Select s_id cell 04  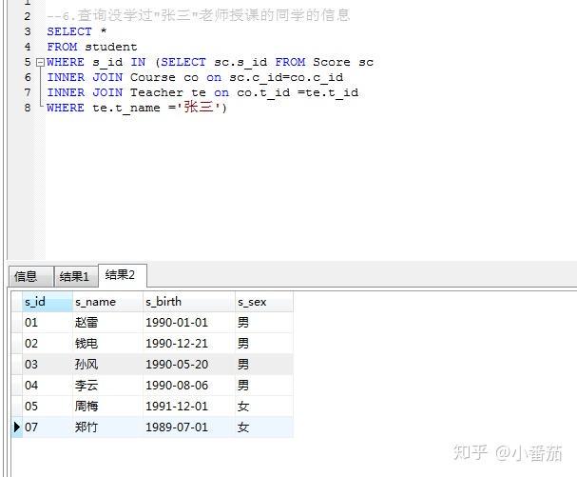coord(48,386)
